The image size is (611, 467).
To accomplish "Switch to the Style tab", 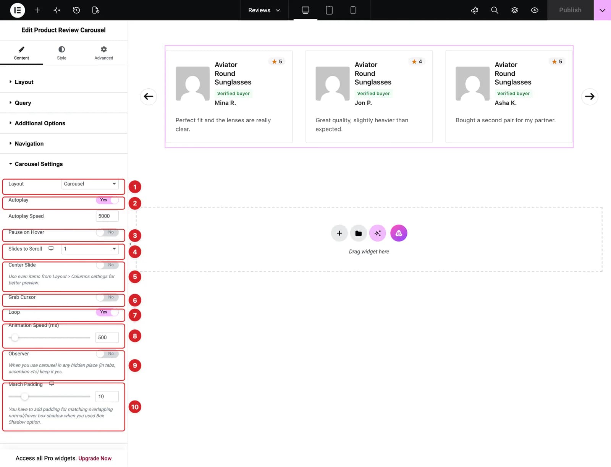I will click(61, 53).
